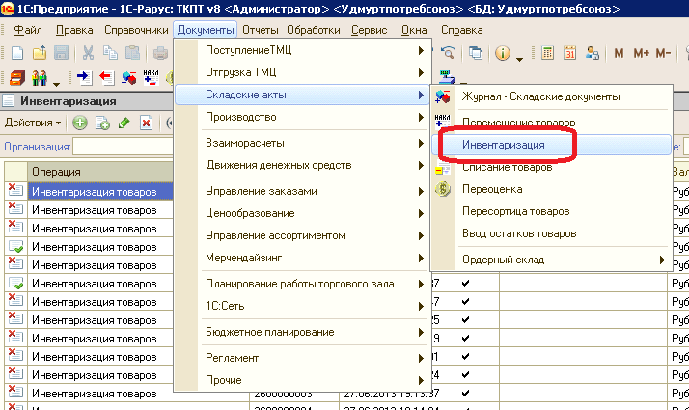Expand the Управление заказами submenu
Screen dimensions: 689x410
tap(302, 191)
